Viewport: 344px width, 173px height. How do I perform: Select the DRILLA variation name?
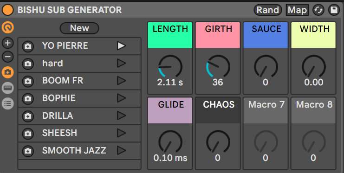58,115
